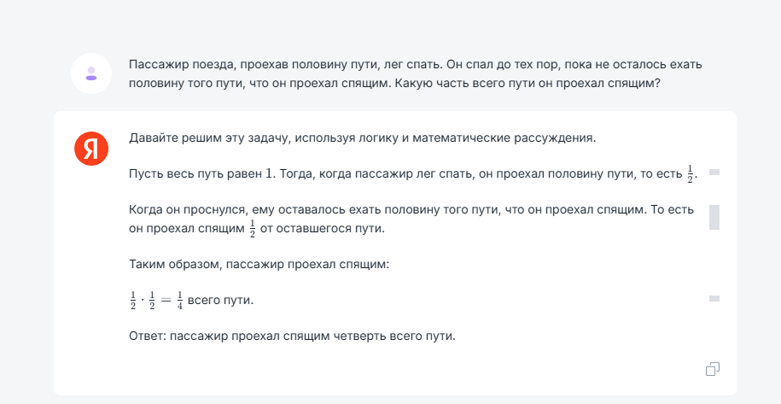
Task: Copy the assistant's response
Action: point(713,369)
